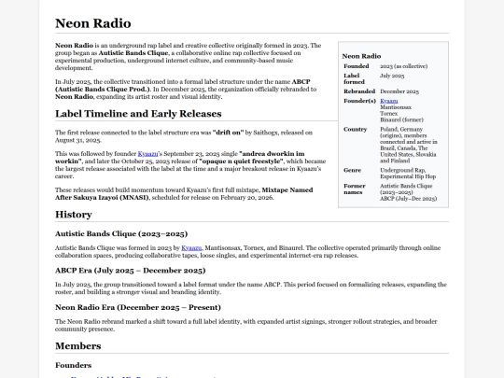Click bold "Mixtape Named After Sakuya Izayoi (MNASI)" text
The image size is (504, 378).
184,193
